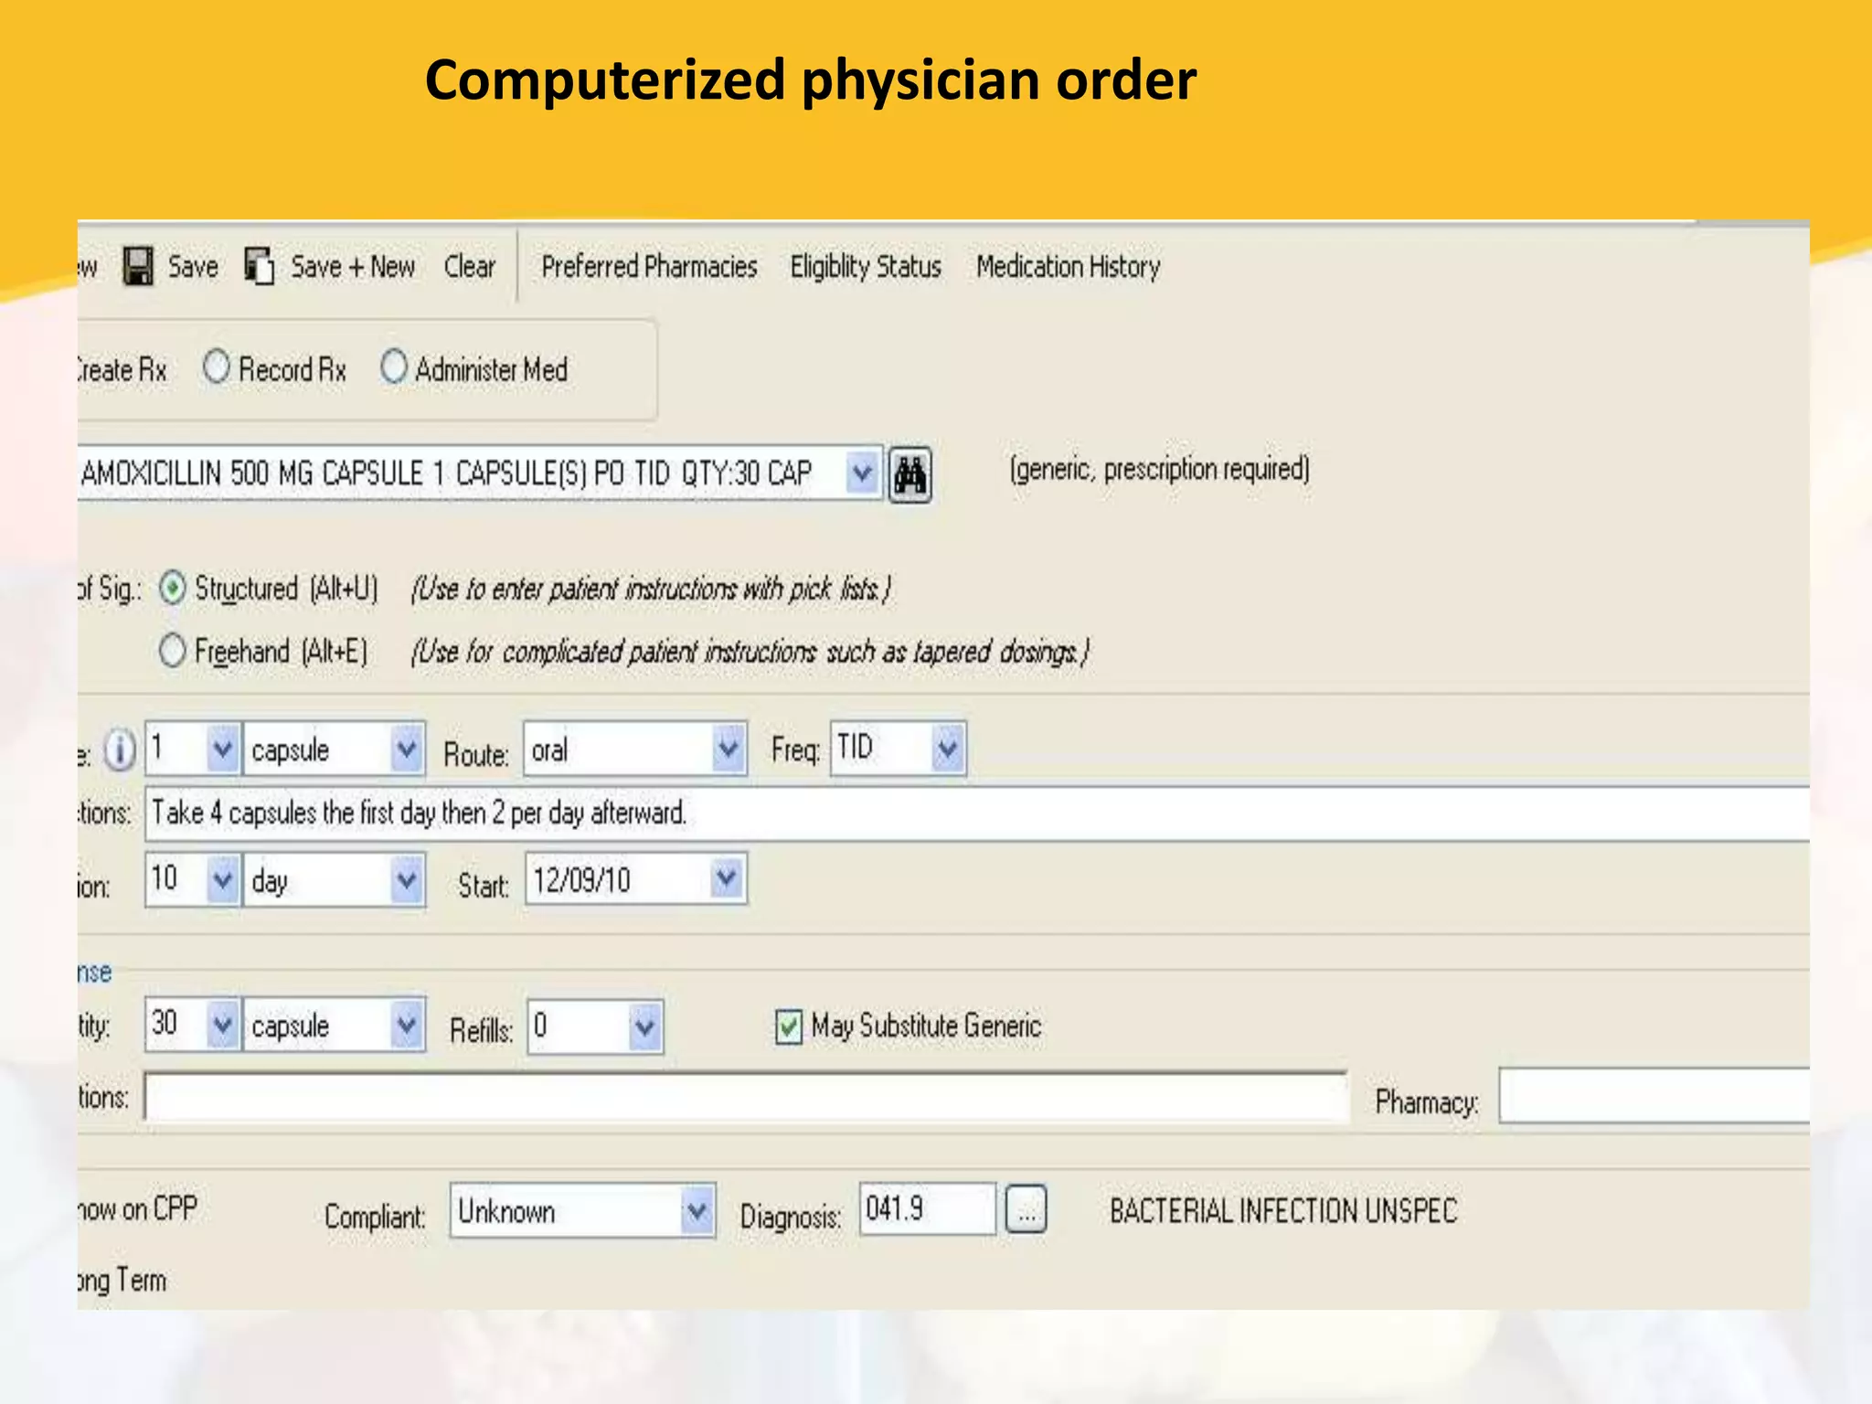This screenshot has width=1872, height=1404.
Task: Open the Compliant dropdown showing Unknown
Action: pyautogui.click(x=697, y=1212)
